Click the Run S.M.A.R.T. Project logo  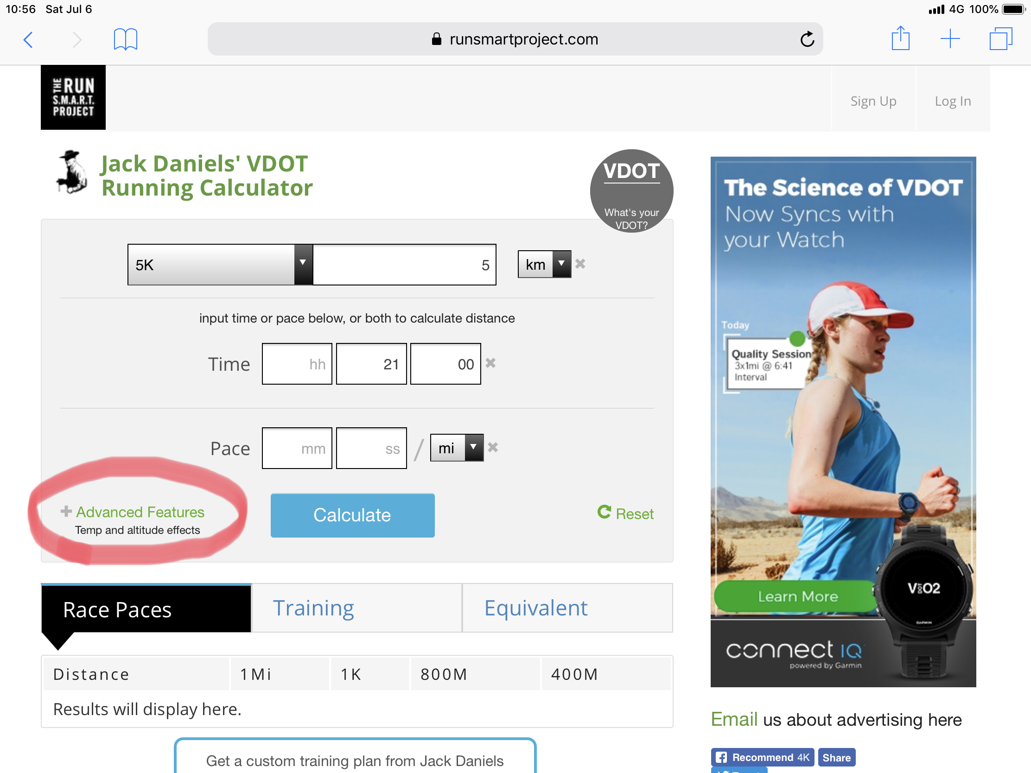pyautogui.click(x=73, y=97)
